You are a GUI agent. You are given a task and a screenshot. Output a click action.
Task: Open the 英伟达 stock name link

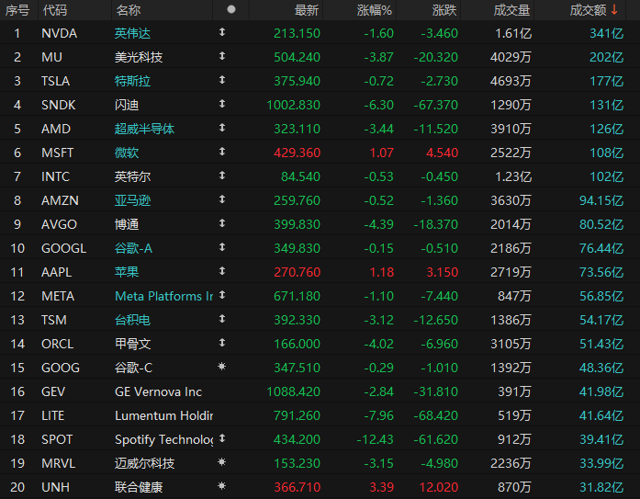coord(132,33)
